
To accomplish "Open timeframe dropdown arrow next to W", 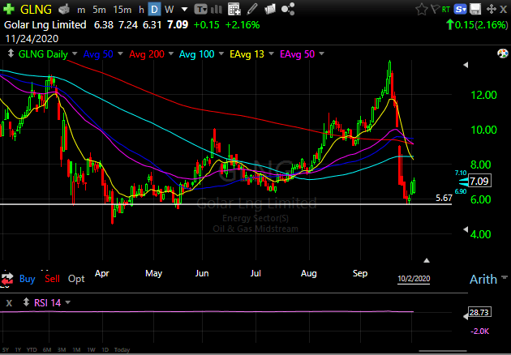I will click(x=181, y=10).
